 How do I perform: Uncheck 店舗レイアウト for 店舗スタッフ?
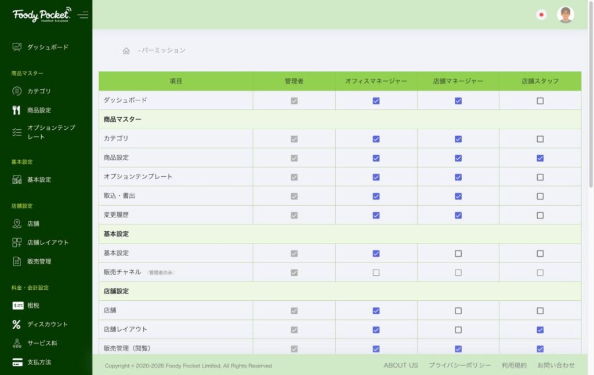tap(540, 330)
